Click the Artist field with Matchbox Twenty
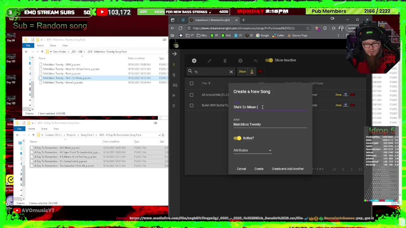406x228 pixels. point(270,124)
